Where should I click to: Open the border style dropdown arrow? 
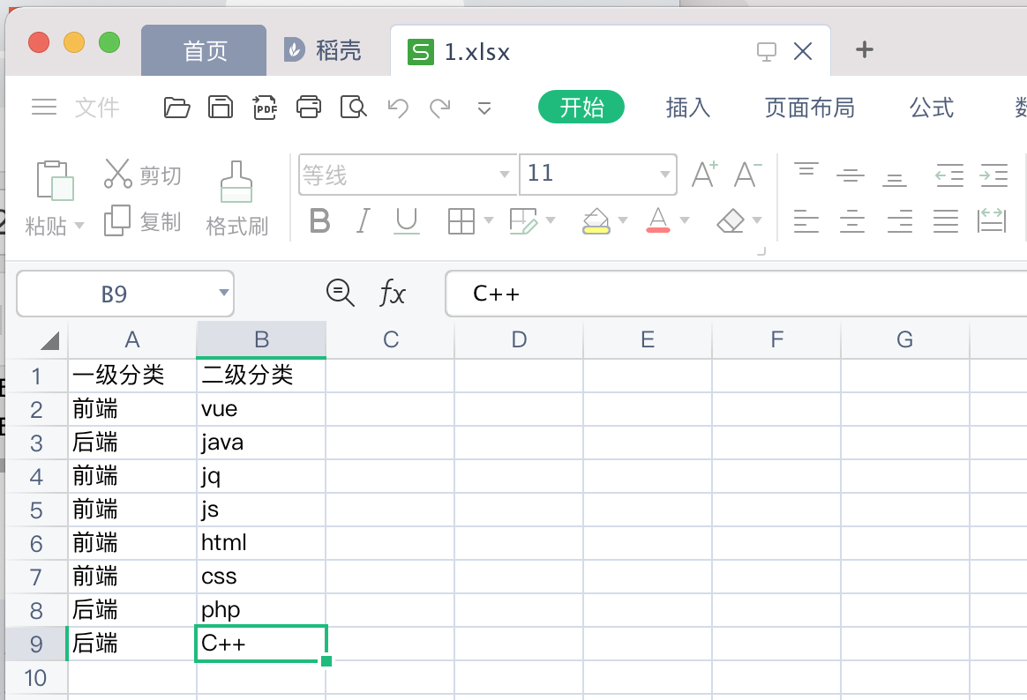[x=488, y=221]
